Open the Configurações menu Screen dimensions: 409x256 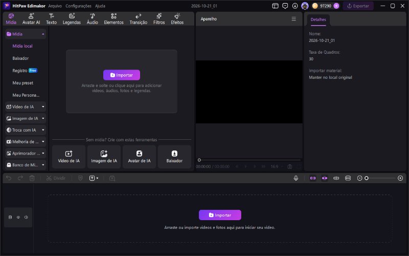78,6
